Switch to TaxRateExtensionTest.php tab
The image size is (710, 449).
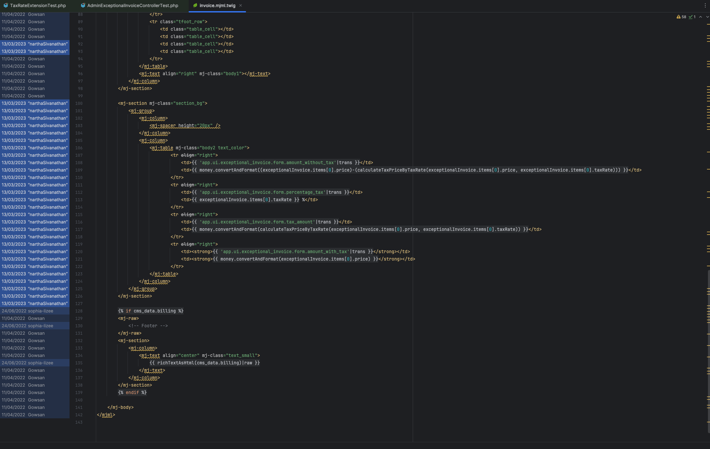(38, 5)
